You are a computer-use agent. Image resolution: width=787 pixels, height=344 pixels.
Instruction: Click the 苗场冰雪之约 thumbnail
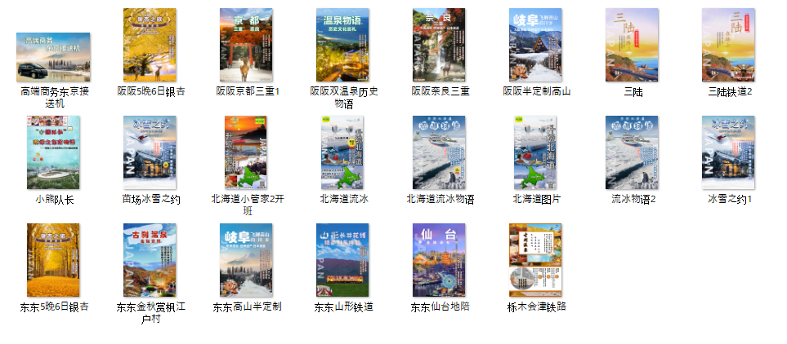[150, 152]
